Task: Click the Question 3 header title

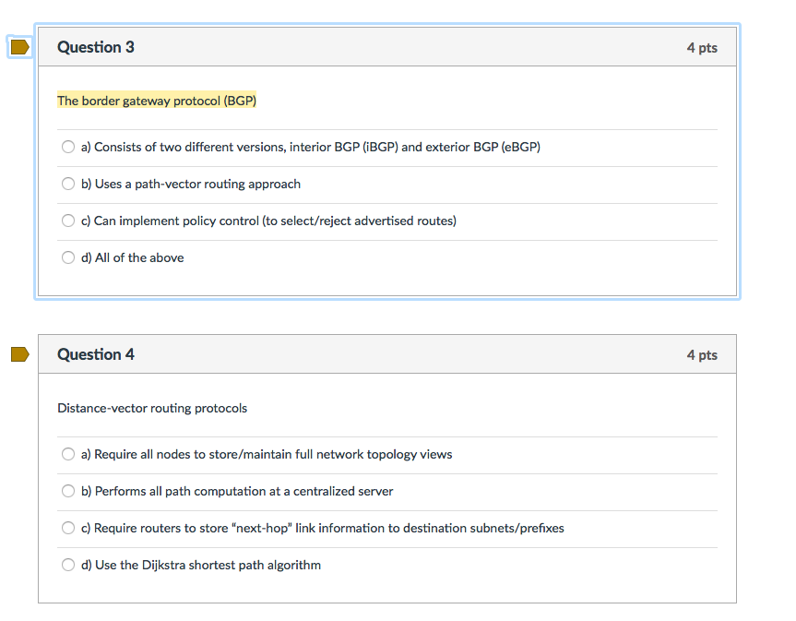Action: pyautogui.click(x=96, y=47)
